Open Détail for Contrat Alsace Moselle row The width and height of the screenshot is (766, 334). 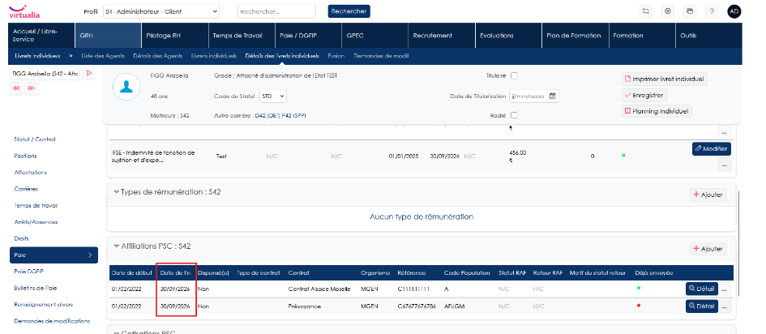coord(701,289)
